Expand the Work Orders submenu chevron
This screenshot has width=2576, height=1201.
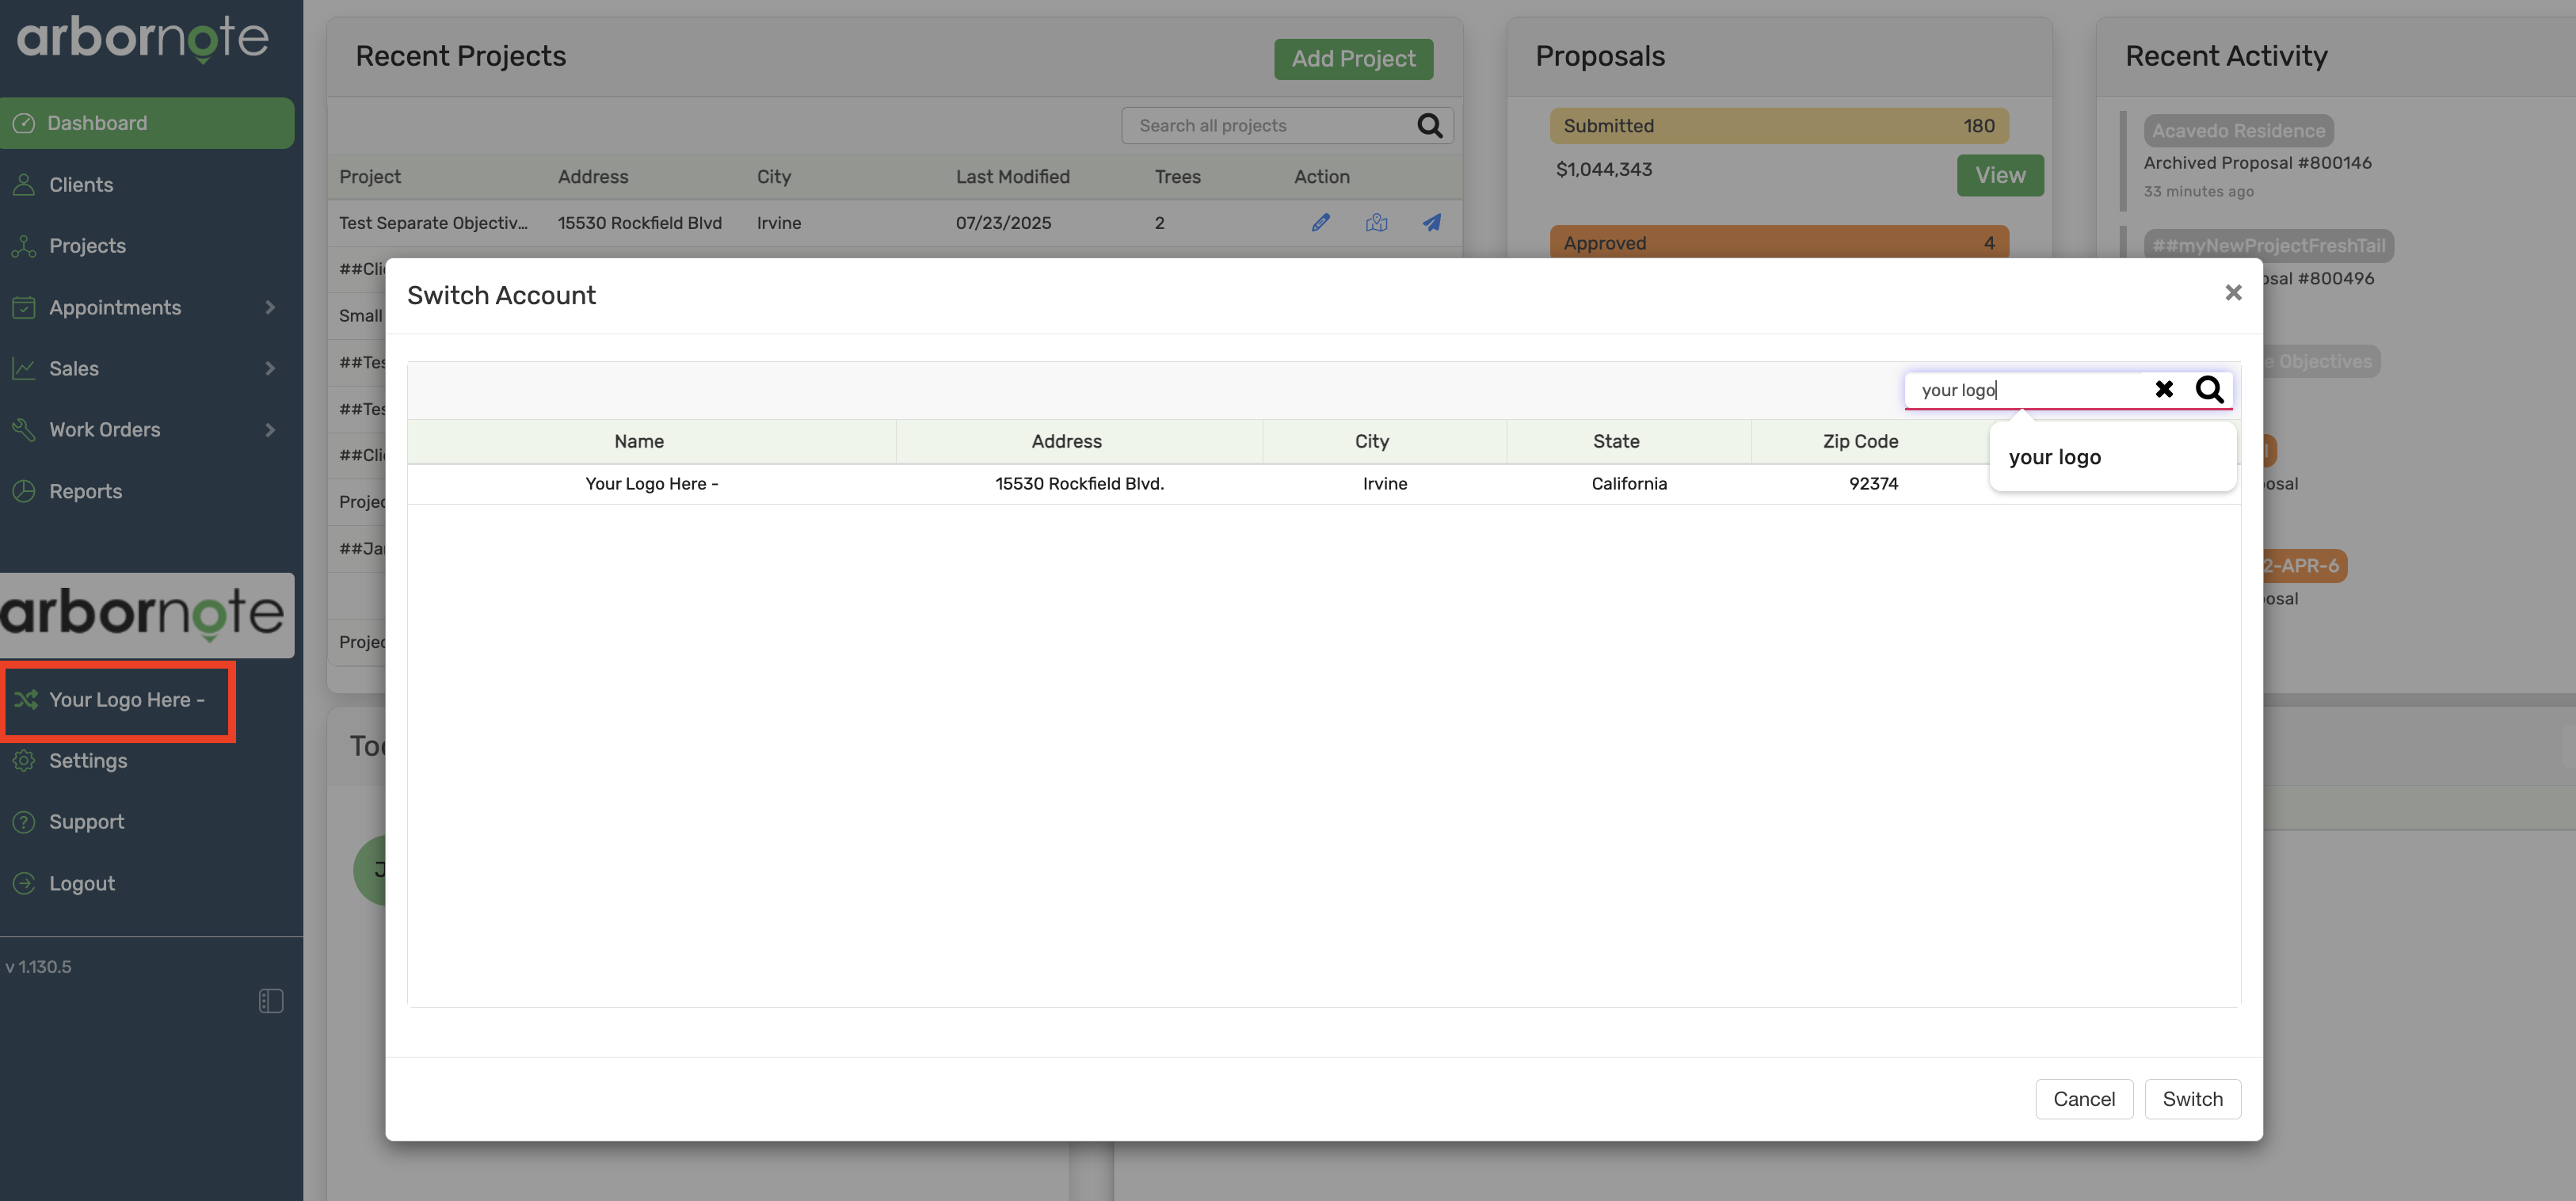click(270, 430)
